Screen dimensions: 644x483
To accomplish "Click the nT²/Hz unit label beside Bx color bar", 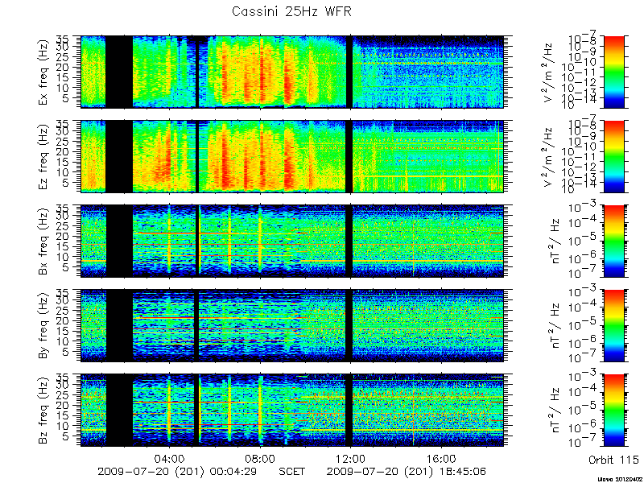I will coord(556,241).
